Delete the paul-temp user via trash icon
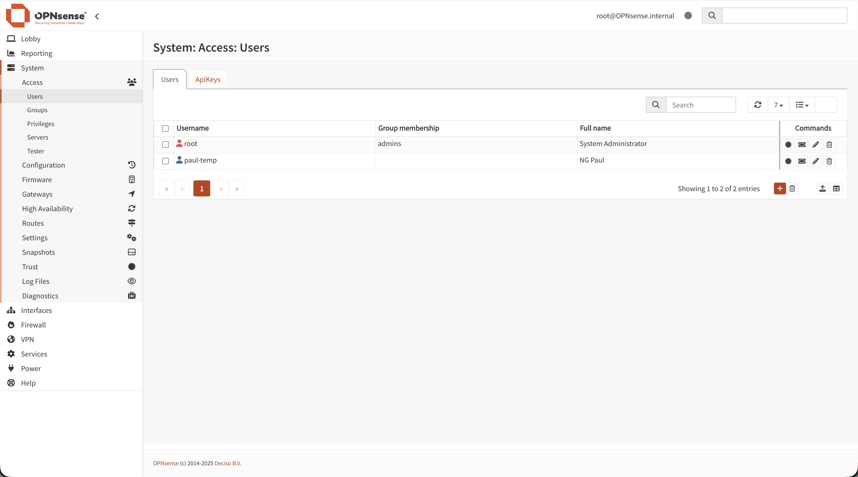 (x=829, y=161)
